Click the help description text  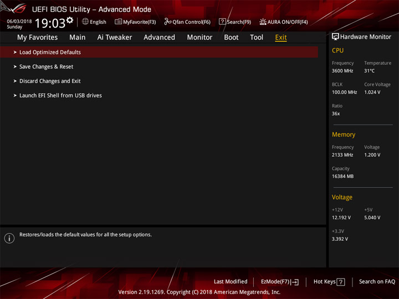click(x=85, y=235)
